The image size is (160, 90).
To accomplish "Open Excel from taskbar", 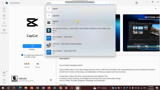I will pyautogui.click(x=37, y=88).
